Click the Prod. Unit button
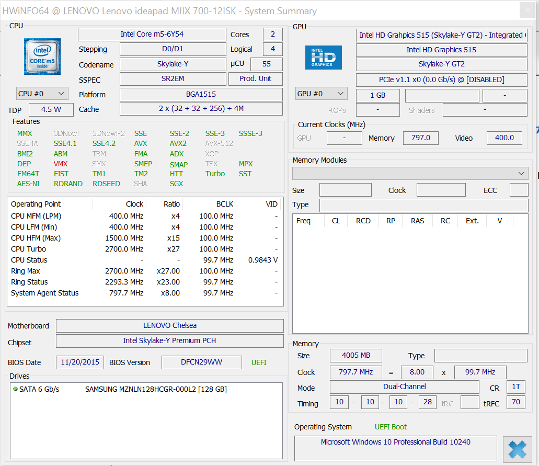The height and width of the screenshot is (466, 539). tap(255, 79)
